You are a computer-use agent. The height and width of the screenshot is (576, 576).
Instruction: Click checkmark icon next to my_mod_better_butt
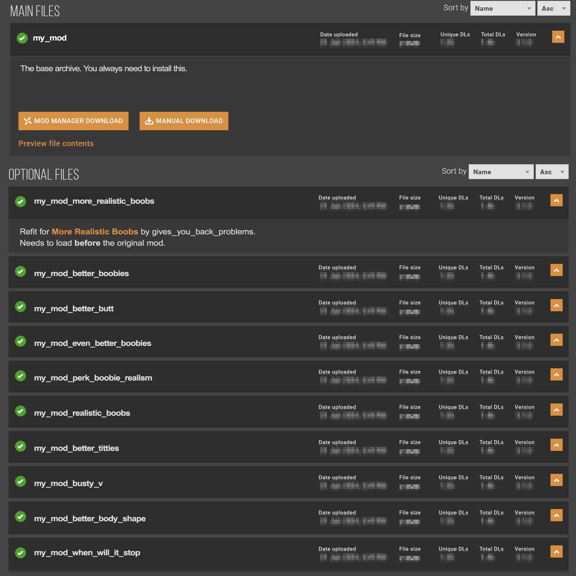point(20,306)
